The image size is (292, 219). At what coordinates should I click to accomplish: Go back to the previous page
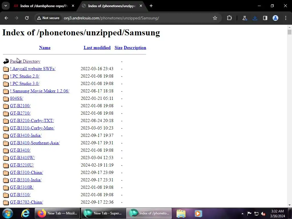pos(6,18)
